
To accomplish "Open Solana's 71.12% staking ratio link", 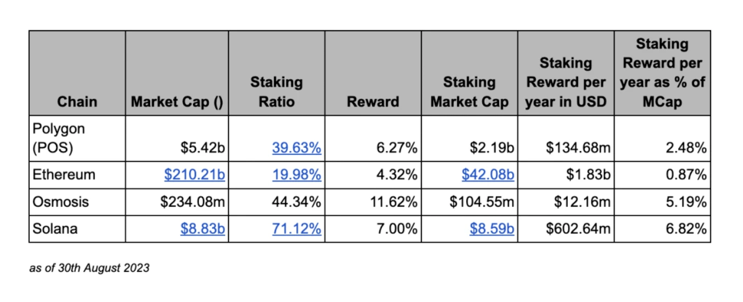I will pos(296,228).
